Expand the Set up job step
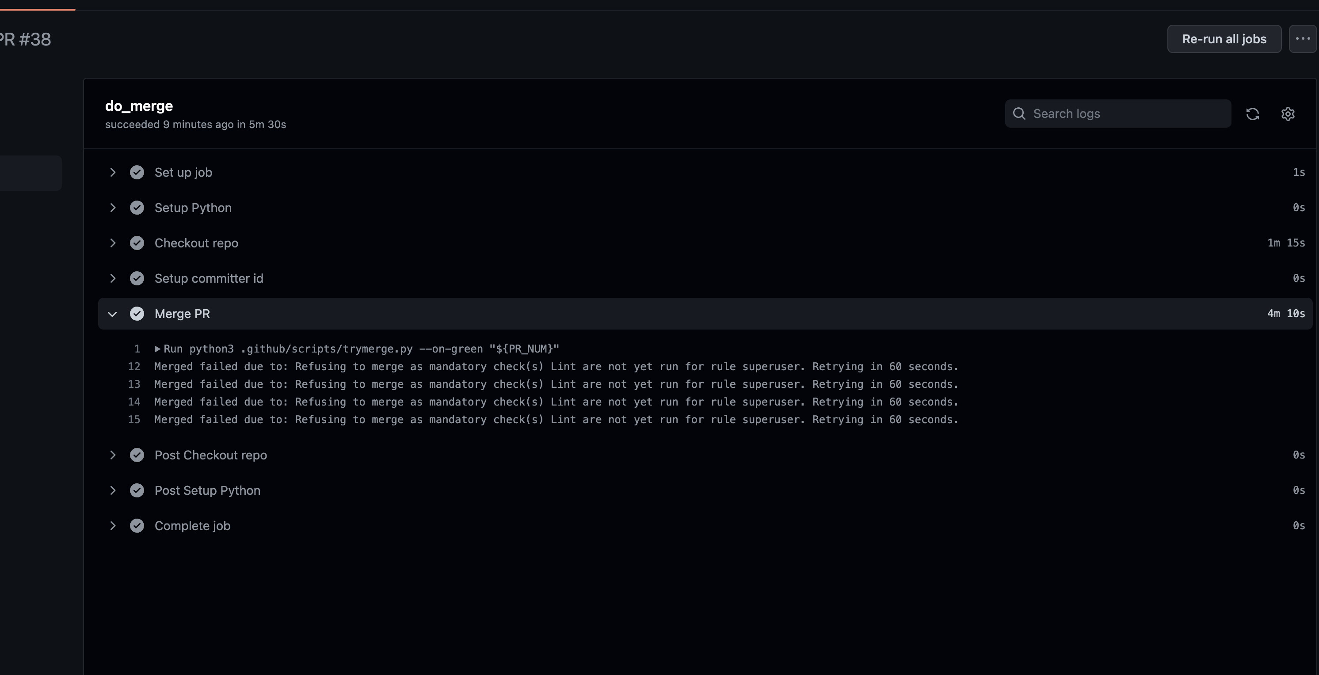This screenshot has height=675, width=1319. [x=113, y=172]
